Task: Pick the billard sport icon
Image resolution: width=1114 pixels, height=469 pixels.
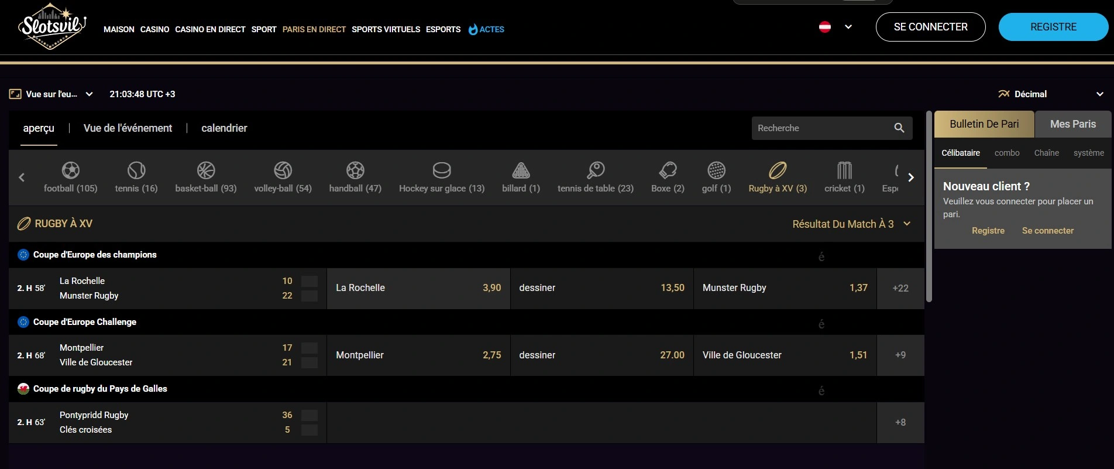Action: (521, 171)
